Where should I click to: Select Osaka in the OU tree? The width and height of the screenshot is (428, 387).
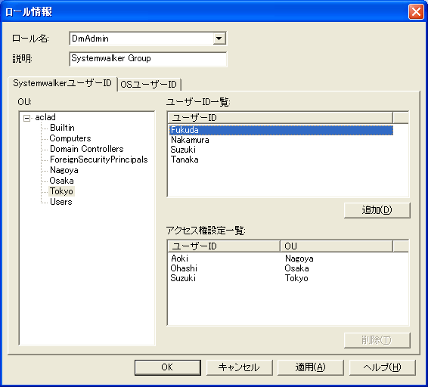(61, 181)
